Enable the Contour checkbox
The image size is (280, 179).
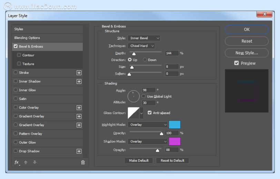pos(19,55)
